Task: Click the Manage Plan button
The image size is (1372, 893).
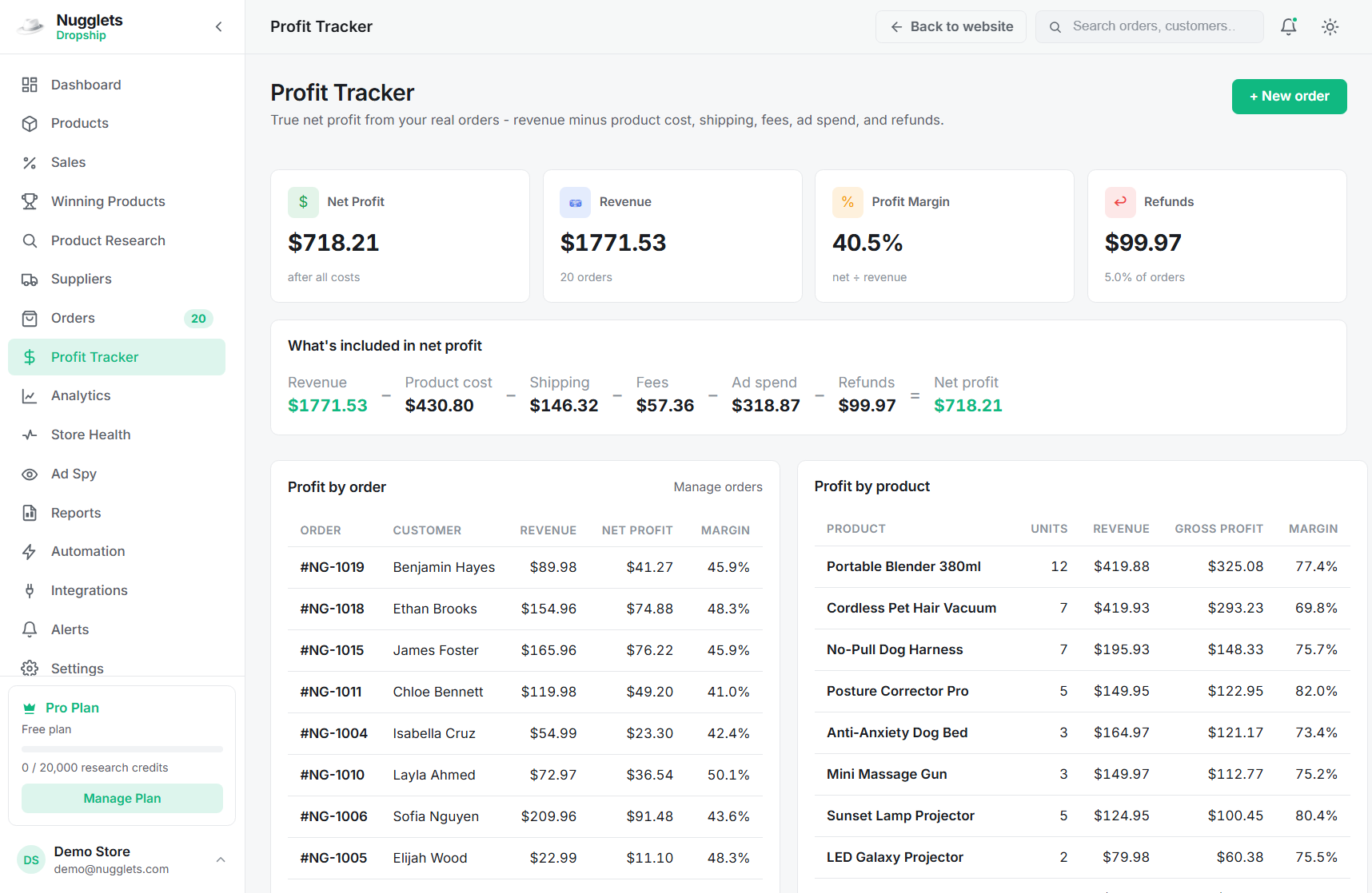Action: click(x=122, y=799)
